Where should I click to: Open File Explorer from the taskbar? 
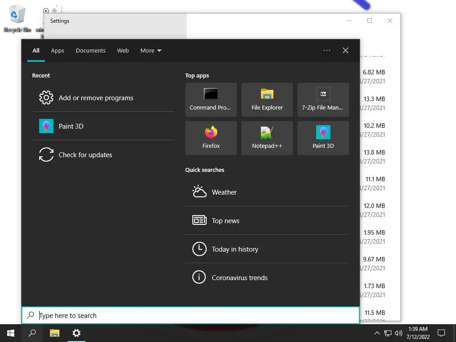[x=54, y=333]
